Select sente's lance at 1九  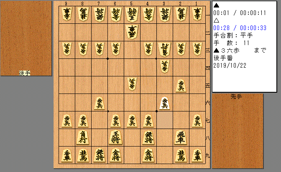197,156
